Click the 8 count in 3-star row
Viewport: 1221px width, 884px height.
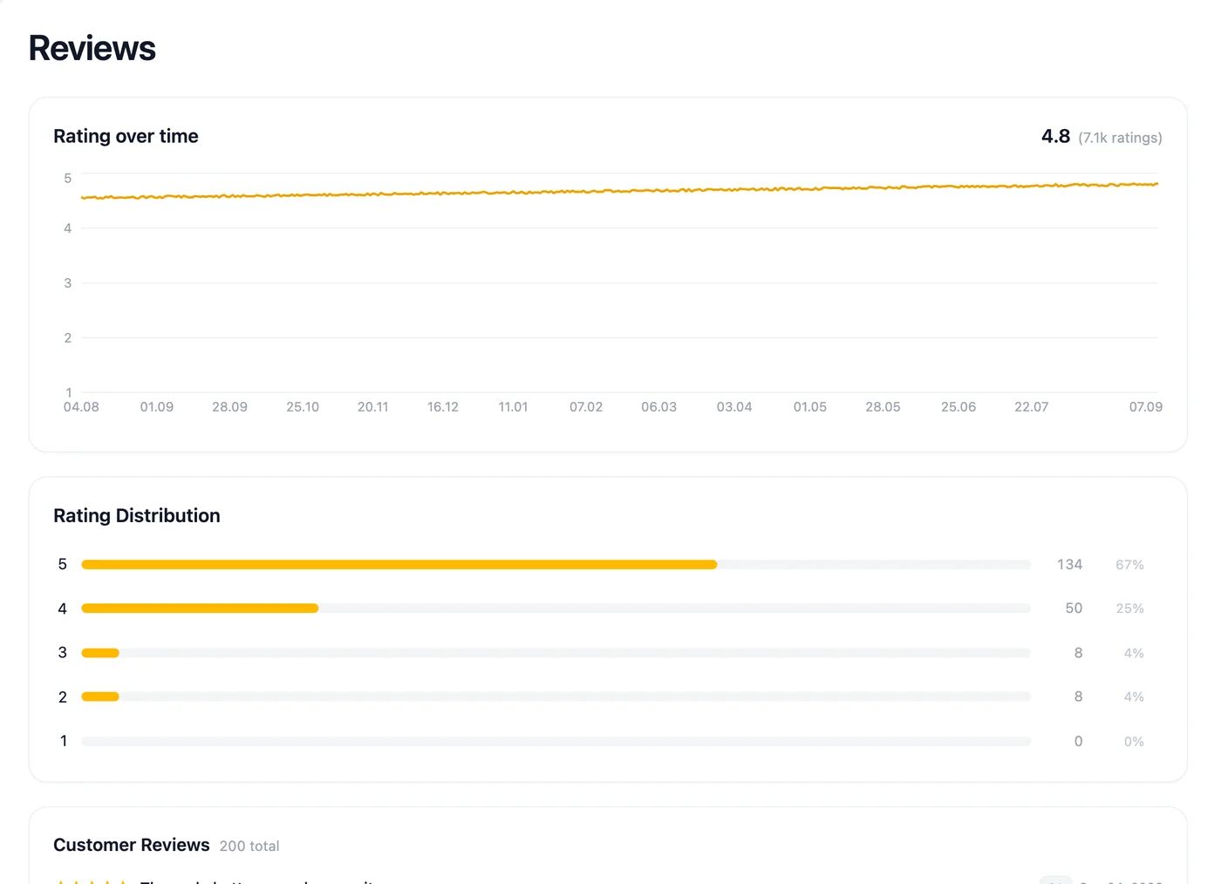(x=1078, y=653)
